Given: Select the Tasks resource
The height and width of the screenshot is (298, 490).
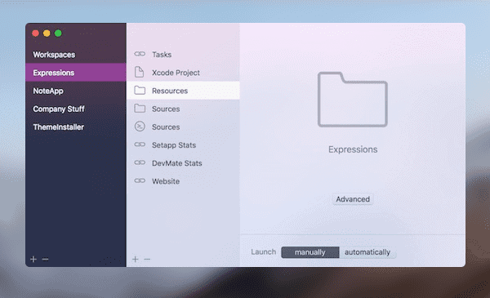Looking at the screenshot, I should pos(183,55).
